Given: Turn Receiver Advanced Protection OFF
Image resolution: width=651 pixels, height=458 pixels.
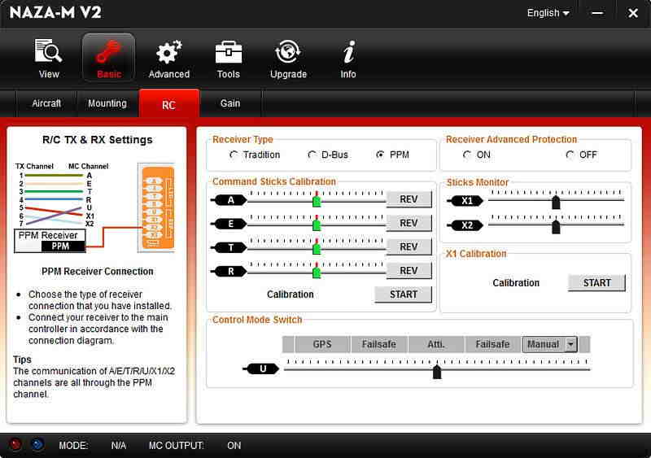Looking at the screenshot, I should pos(570,155).
